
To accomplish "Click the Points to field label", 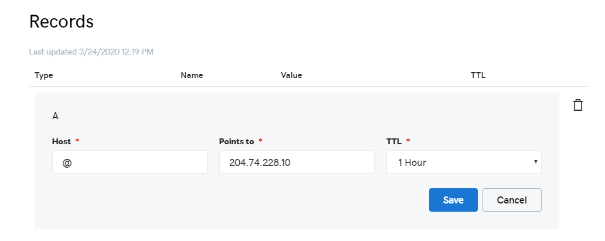I will pyautogui.click(x=236, y=141).
